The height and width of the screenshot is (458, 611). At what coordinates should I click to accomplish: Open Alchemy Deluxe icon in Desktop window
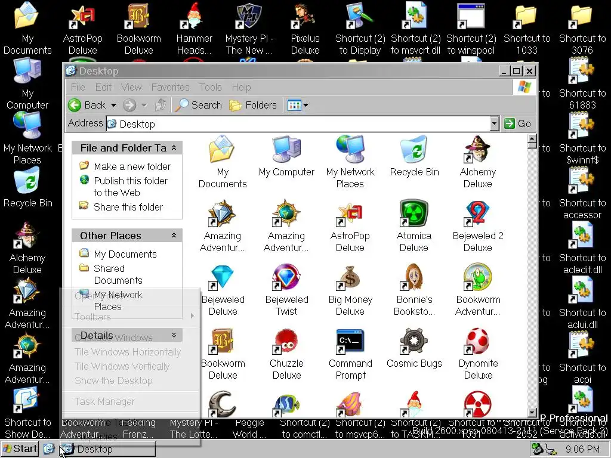coord(478,162)
